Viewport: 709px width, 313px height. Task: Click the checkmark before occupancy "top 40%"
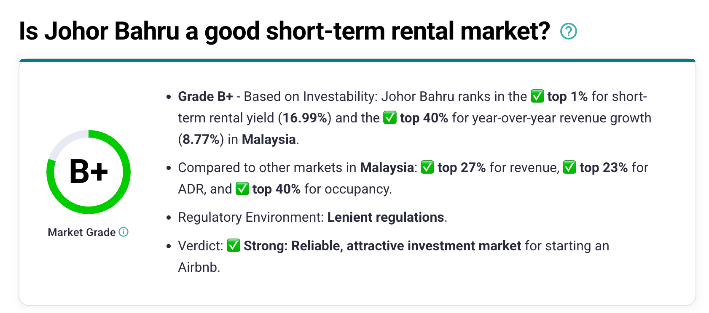click(242, 189)
